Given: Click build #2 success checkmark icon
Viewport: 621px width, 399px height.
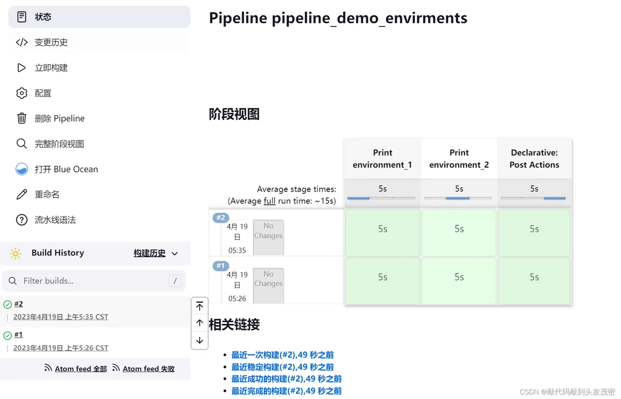Looking at the screenshot, I should pos(7,305).
